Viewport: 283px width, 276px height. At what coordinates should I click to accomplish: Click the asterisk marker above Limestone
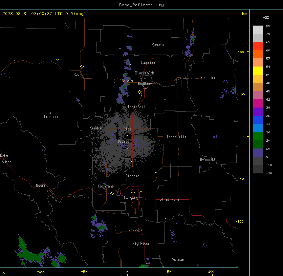click(50, 113)
